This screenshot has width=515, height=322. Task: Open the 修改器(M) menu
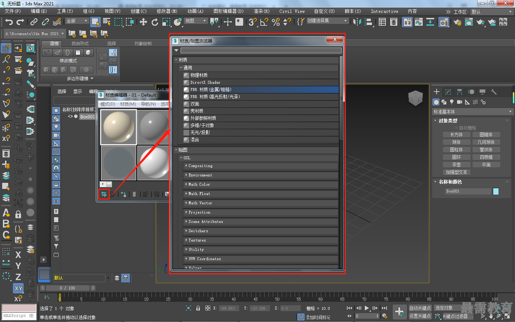pos(167,11)
